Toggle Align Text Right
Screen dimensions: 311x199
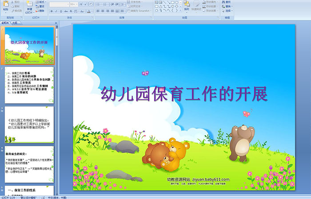point(108,11)
